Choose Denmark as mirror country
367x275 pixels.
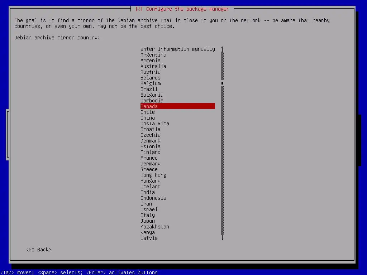[x=178, y=141]
